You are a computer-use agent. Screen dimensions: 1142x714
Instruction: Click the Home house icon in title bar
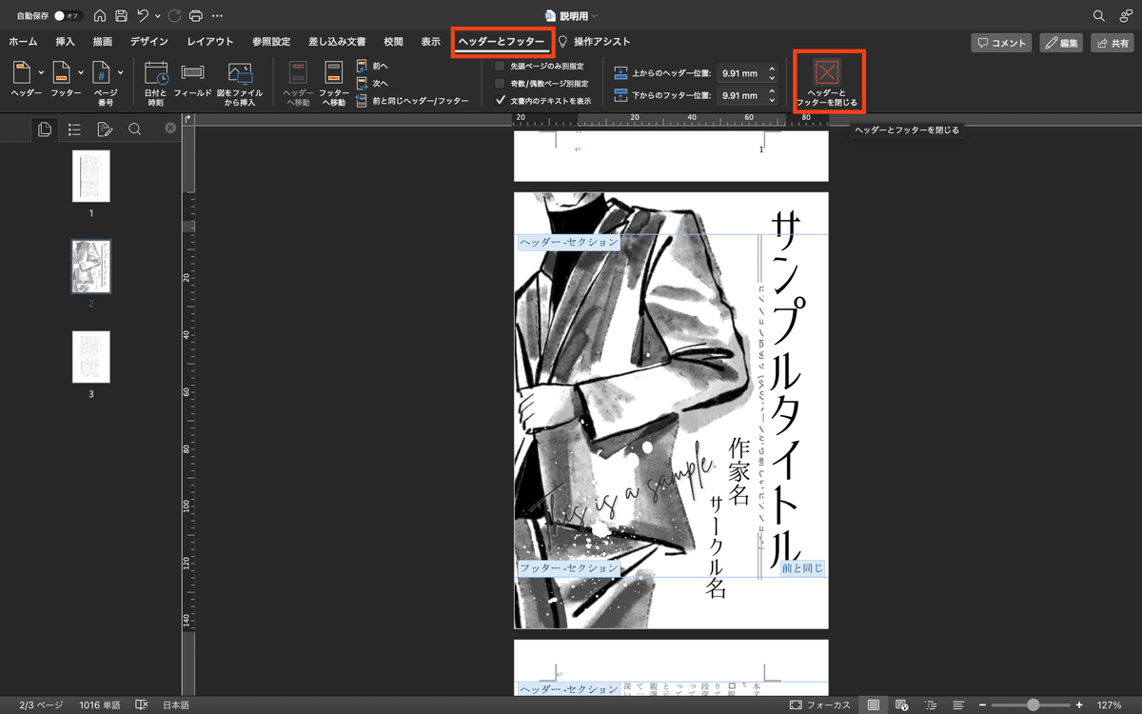(99, 16)
